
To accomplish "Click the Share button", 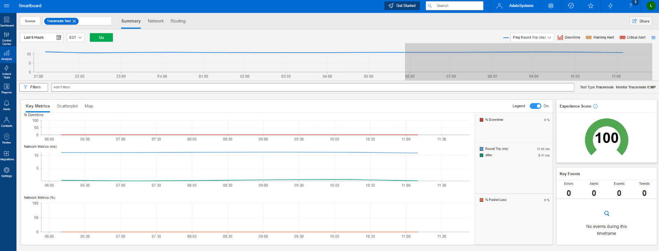I will (x=640, y=21).
